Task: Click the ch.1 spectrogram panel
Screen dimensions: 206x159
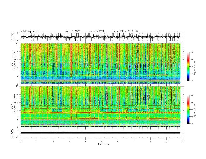Action: click(100, 63)
